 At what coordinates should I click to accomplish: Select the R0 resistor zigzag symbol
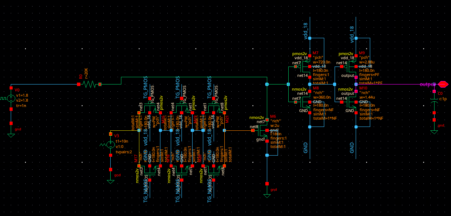[89, 84]
